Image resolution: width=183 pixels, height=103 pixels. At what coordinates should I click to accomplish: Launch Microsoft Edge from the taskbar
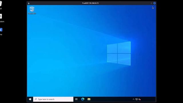[83, 99]
